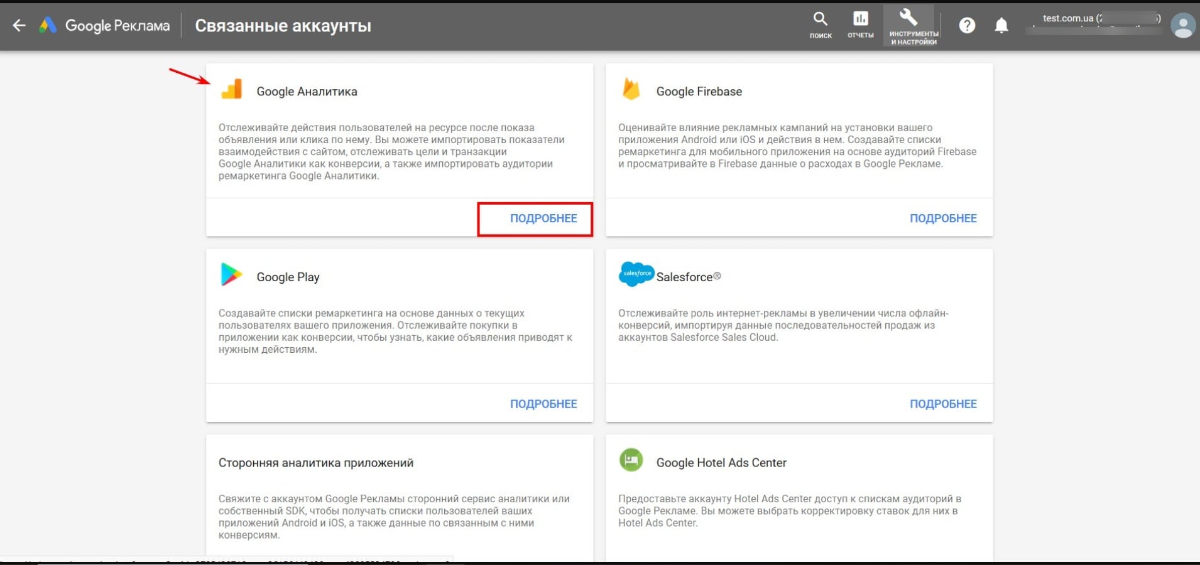Open the reports (Отчеты) icon
The width and height of the screenshot is (1200, 565).
(x=860, y=25)
